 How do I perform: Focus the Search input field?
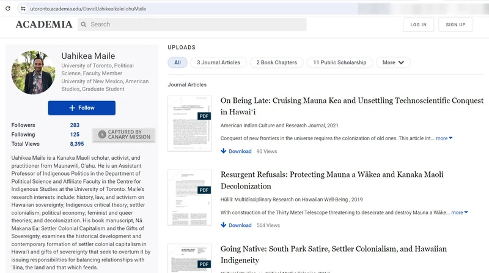tap(196, 24)
